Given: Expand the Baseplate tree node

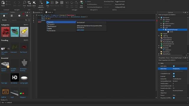Looking at the screenshot, I should [x=161, y=26].
